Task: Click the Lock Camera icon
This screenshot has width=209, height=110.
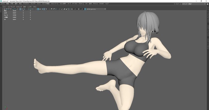Action: 7,9
